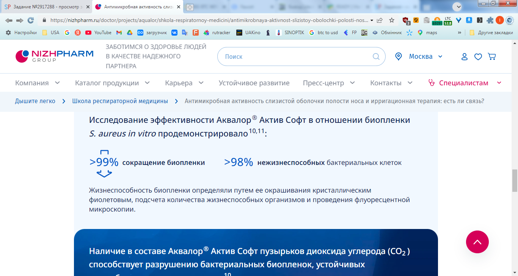Open the Gmail bookmark icon
The height and width of the screenshot is (276, 518).
[119, 33]
